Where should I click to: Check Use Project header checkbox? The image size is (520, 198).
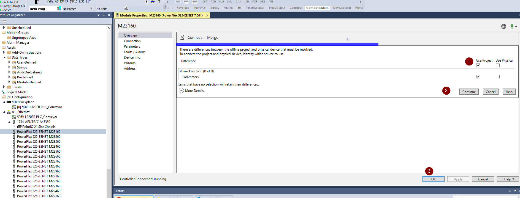point(478,65)
